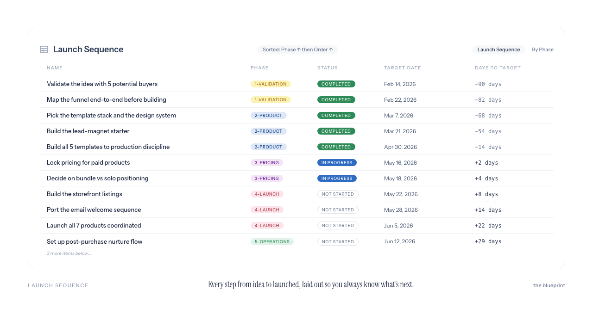Click the TARGET DATE column header

(x=403, y=68)
